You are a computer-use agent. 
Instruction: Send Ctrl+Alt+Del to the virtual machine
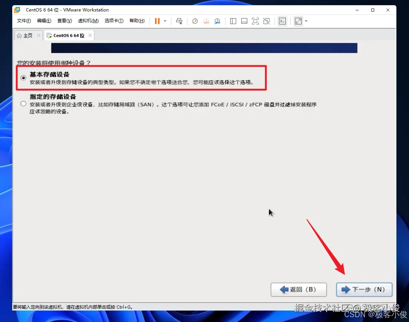point(179,21)
